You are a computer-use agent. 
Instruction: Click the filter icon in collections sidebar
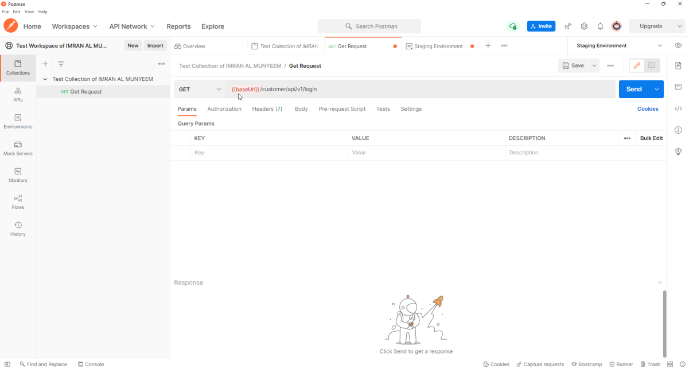coord(61,64)
